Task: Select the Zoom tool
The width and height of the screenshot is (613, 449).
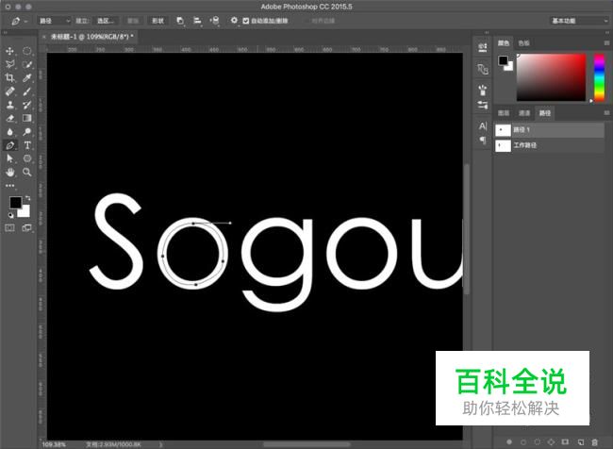Action: click(x=26, y=172)
